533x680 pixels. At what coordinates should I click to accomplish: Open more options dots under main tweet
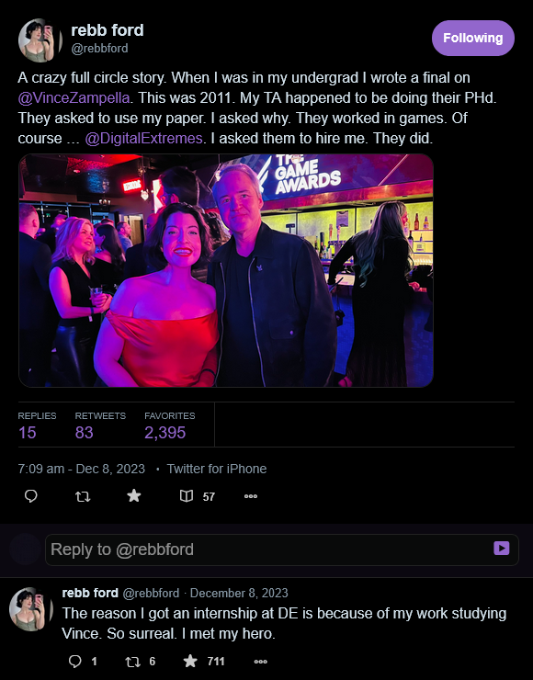click(x=251, y=496)
